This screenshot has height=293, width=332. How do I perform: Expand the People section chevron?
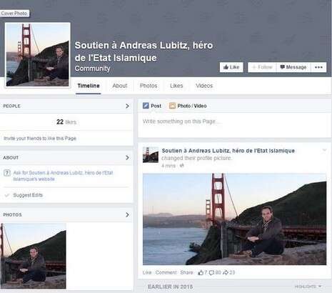point(127,106)
